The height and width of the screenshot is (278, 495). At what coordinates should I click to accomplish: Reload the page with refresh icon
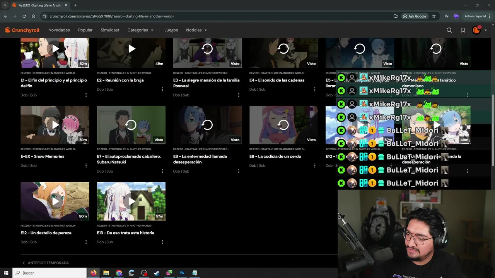click(x=24, y=16)
